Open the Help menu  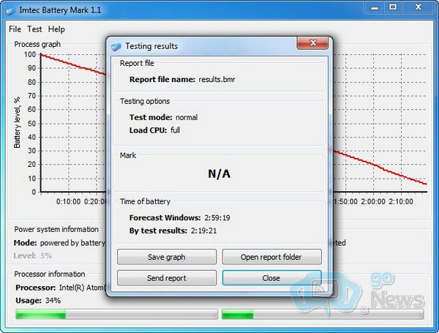[56, 29]
